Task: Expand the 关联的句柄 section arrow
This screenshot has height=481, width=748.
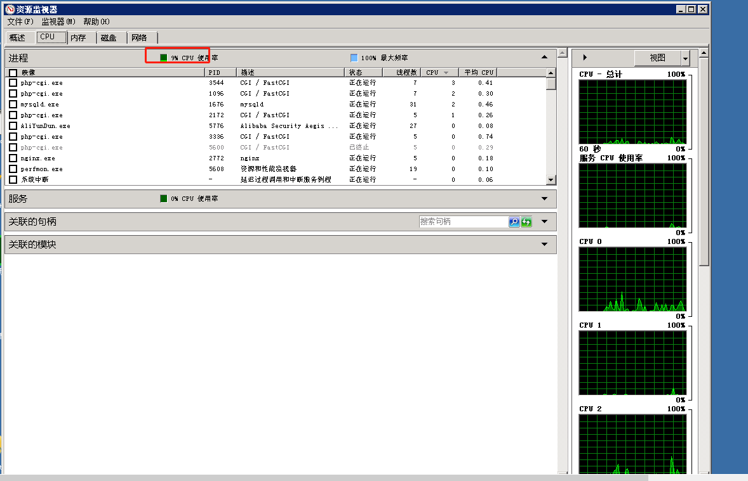Action: tap(544, 221)
